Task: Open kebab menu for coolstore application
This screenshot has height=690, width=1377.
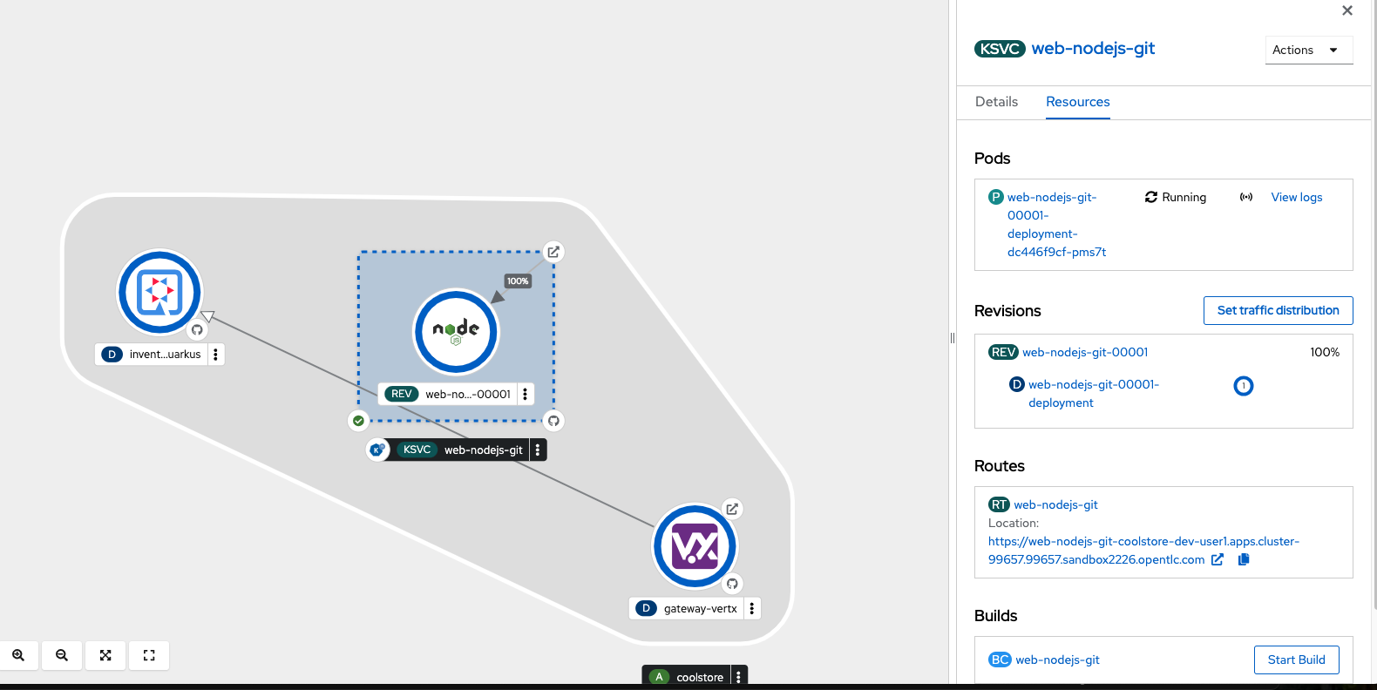Action: coord(738,677)
